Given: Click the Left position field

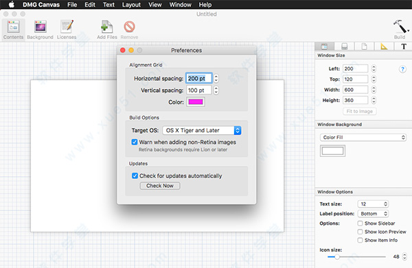Looking at the screenshot, I should pos(355,69).
